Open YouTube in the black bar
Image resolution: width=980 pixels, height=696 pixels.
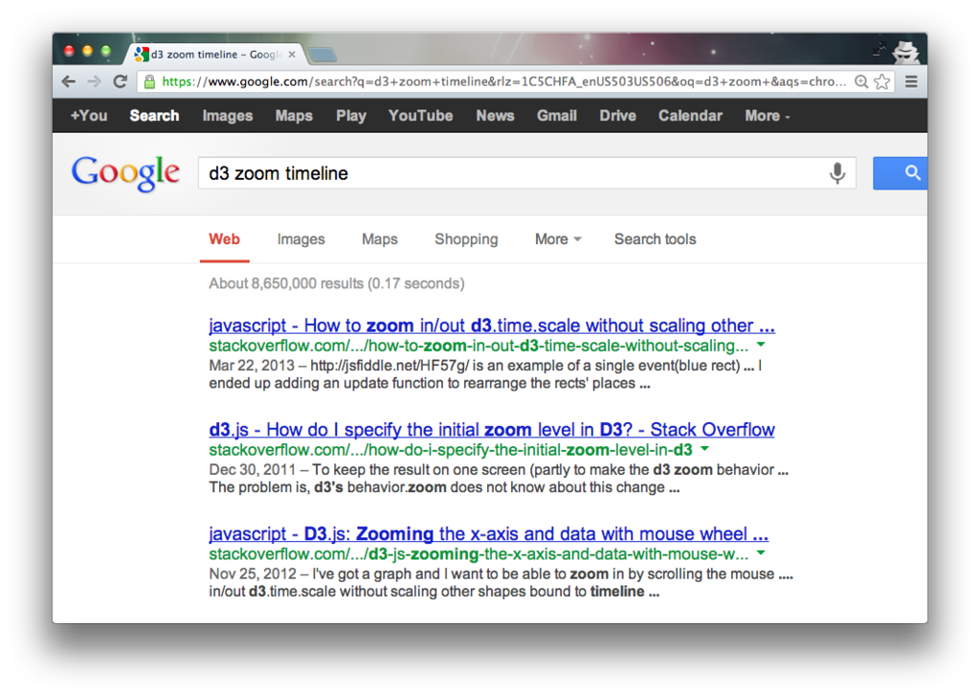pos(421,116)
